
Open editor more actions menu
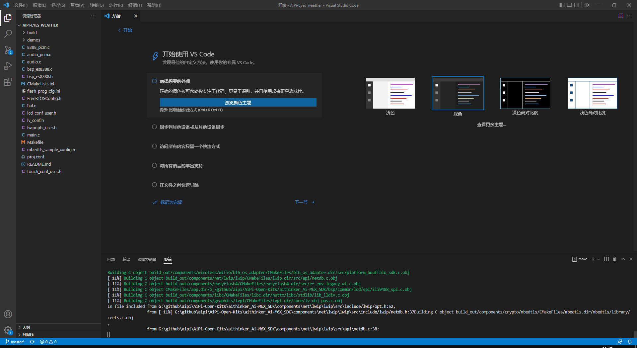(x=629, y=16)
